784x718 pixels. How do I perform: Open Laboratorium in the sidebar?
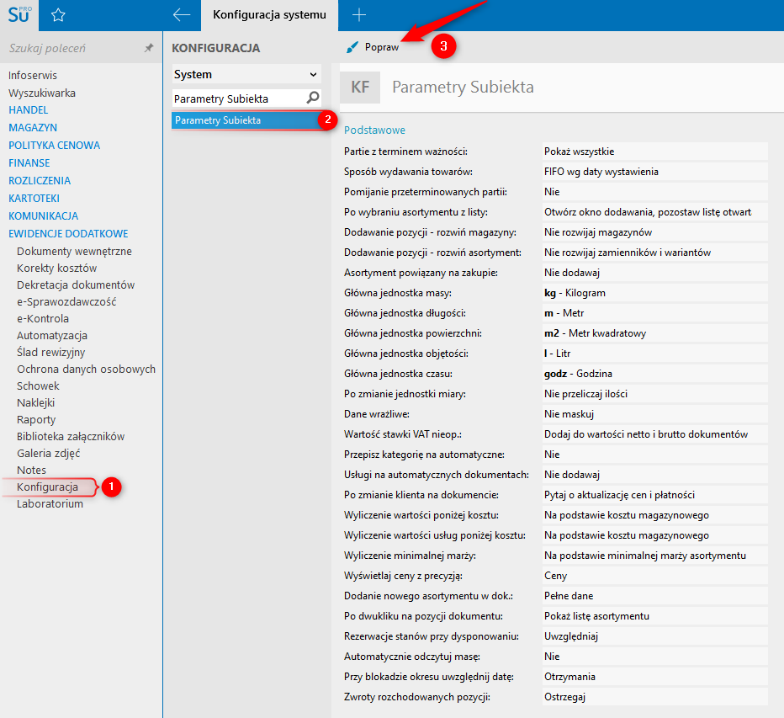(x=50, y=504)
